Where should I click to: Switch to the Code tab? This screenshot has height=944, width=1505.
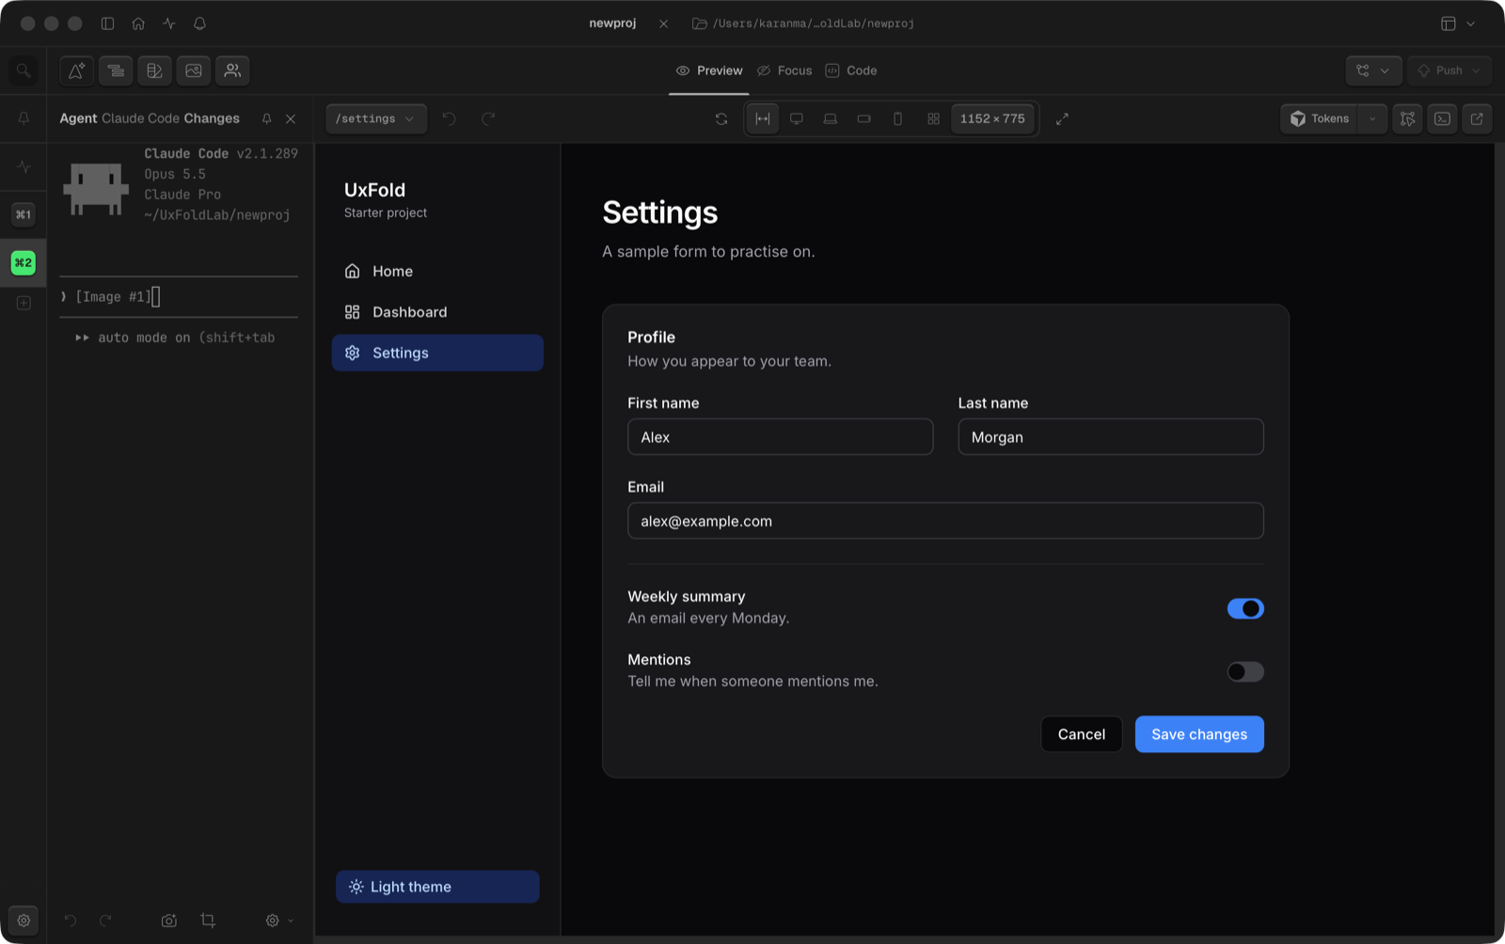pos(851,71)
